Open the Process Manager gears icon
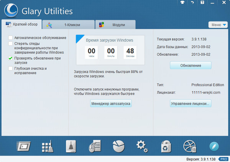 click(x=142, y=146)
